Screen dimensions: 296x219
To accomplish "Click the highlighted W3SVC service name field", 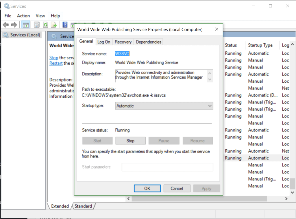I will point(122,54).
